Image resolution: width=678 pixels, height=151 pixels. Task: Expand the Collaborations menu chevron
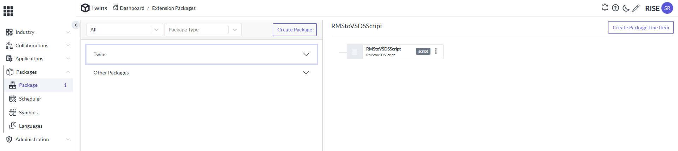[68, 46]
